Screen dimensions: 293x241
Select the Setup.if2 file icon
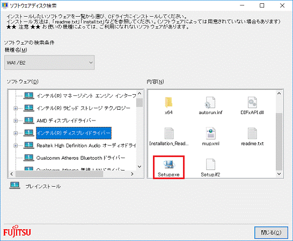click(210, 165)
